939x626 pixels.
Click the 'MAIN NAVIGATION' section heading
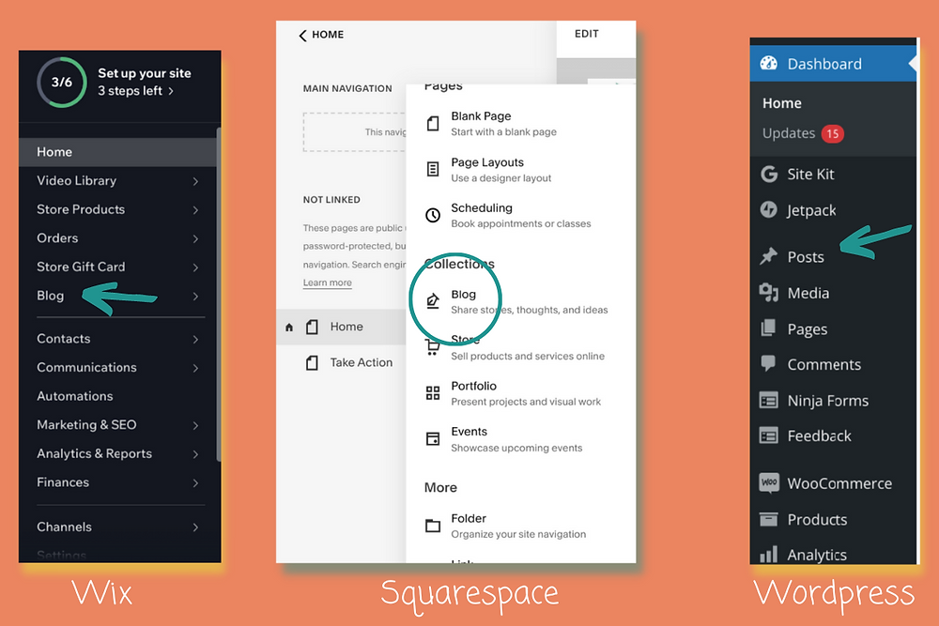click(347, 88)
